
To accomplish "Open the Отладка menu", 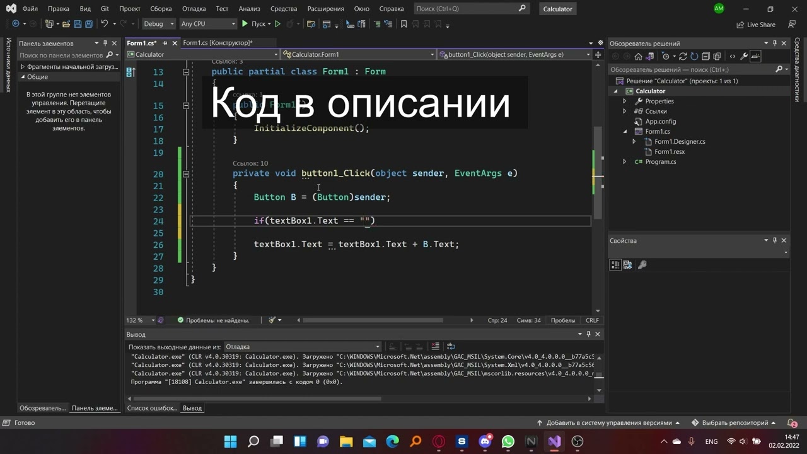I will pyautogui.click(x=194, y=9).
